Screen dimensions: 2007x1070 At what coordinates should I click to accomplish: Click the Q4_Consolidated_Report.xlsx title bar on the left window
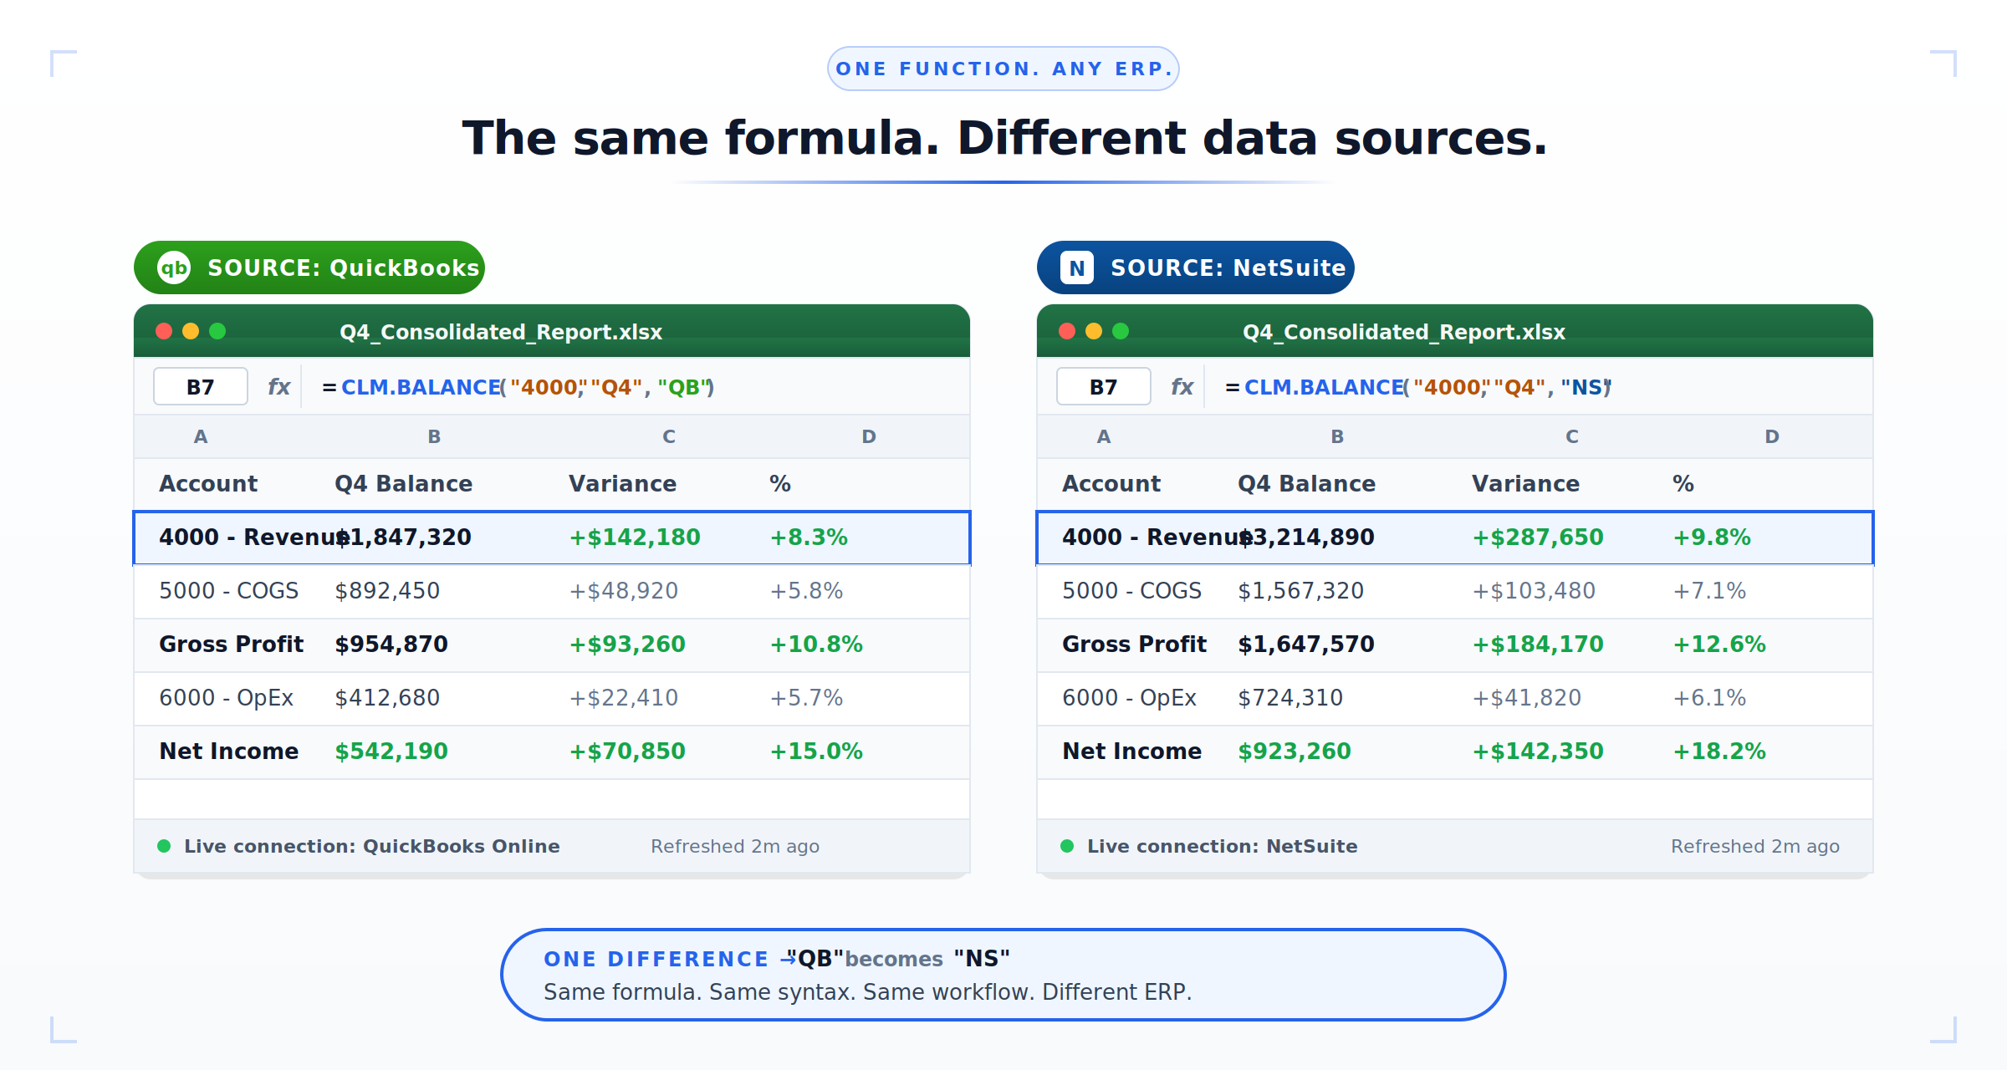499,331
